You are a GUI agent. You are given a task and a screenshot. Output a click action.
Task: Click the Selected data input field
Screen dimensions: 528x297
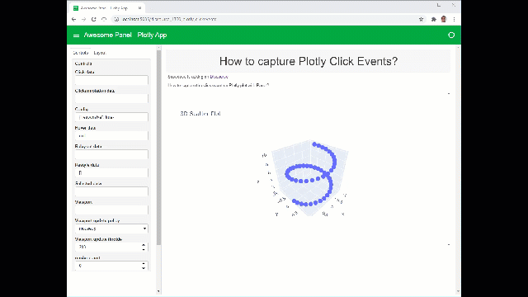pyautogui.click(x=111, y=191)
